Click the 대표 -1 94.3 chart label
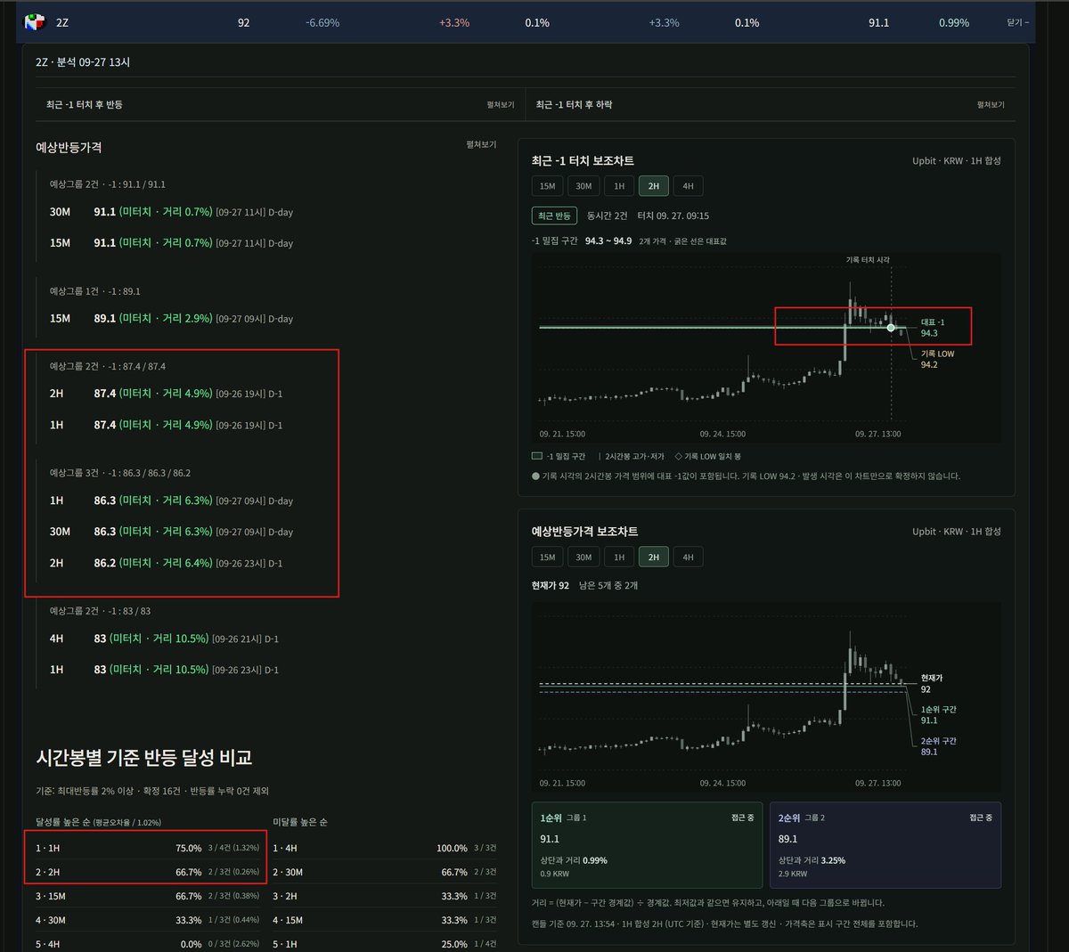The height and width of the screenshot is (952, 1069). click(x=933, y=328)
